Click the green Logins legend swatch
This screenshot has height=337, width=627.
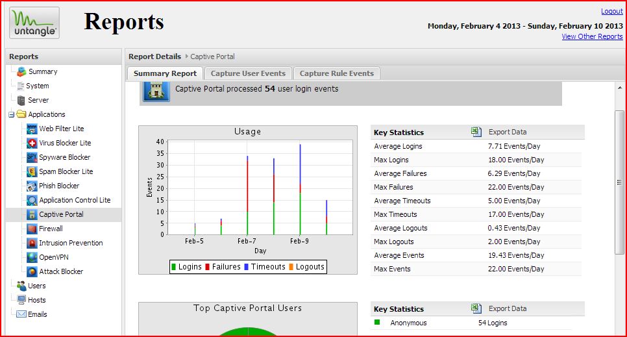point(173,267)
